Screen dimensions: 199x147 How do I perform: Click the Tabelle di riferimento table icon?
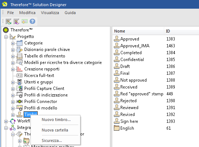click(x=20, y=56)
